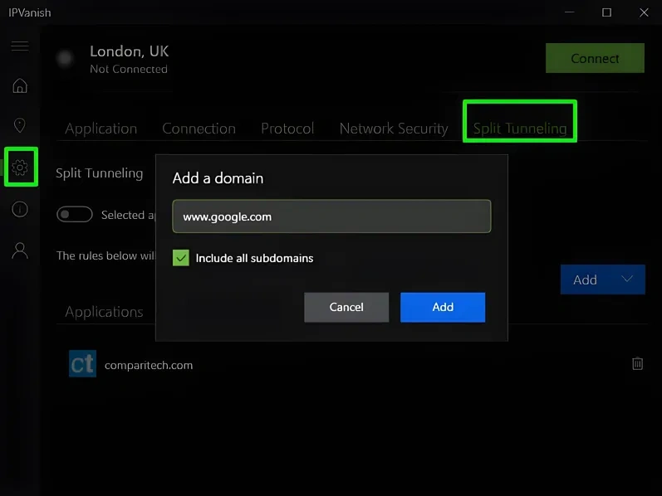The width and height of the screenshot is (662, 496).
Task: Click the comparitech.com ct logo thumbnail
Action: [82, 363]
